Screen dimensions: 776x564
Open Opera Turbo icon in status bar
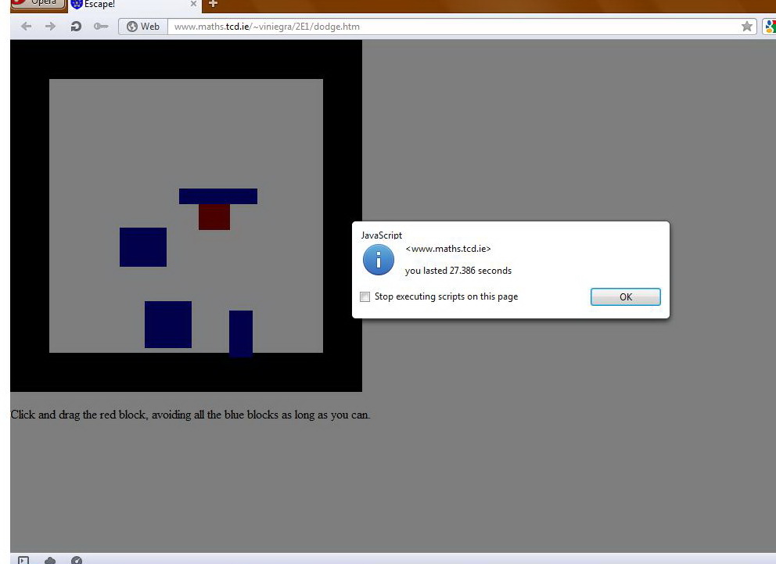point(77,560)
